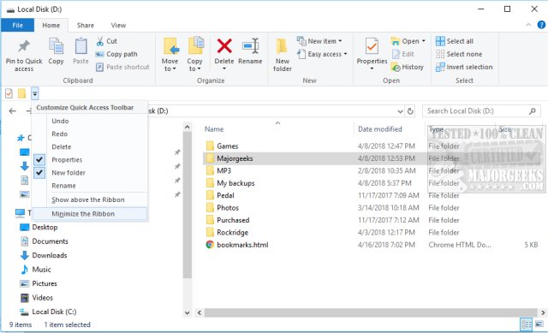This screenshot has width=548, height=333.
Task: Create a New folder from ribbon
Action: tap(282, 53)
